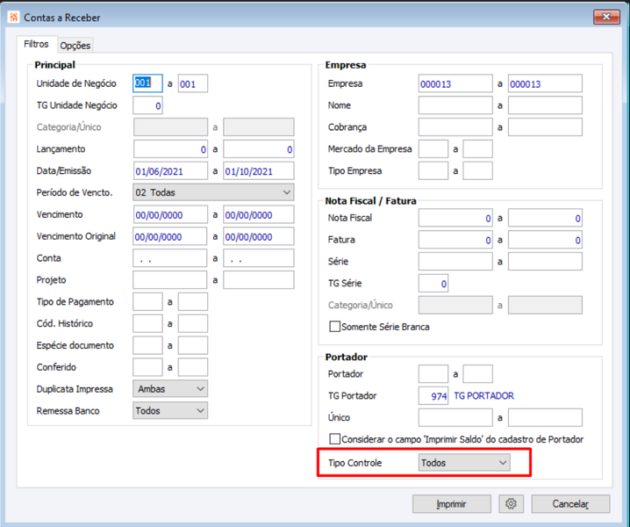Click the second Unidade de Negócio field
This screenshot has width=630, height=527.
tap(193, 83)
